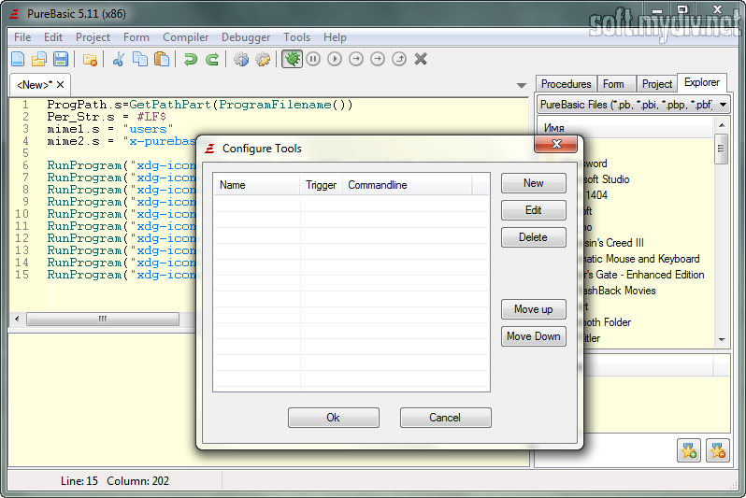
Task: Select the 'soft Studio' folder entry
Action: click(x=606, y=179)
